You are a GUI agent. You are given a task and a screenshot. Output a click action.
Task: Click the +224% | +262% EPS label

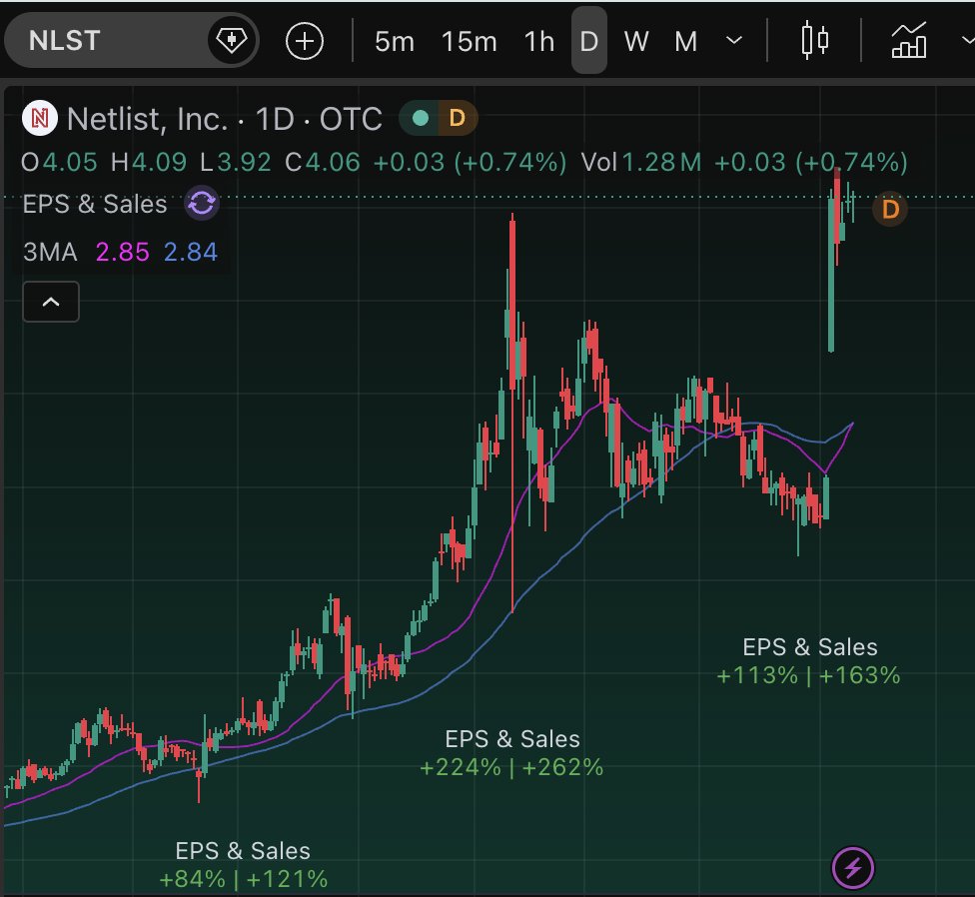[x=511, y=767]
